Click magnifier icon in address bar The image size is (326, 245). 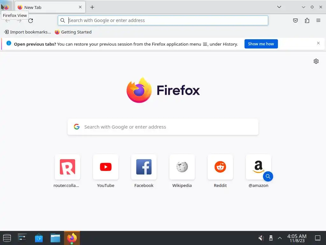[63, 20]
